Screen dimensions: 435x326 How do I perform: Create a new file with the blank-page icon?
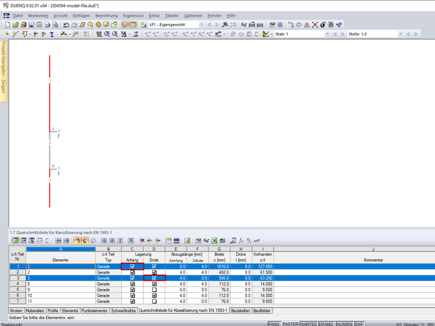click(7, 25)
